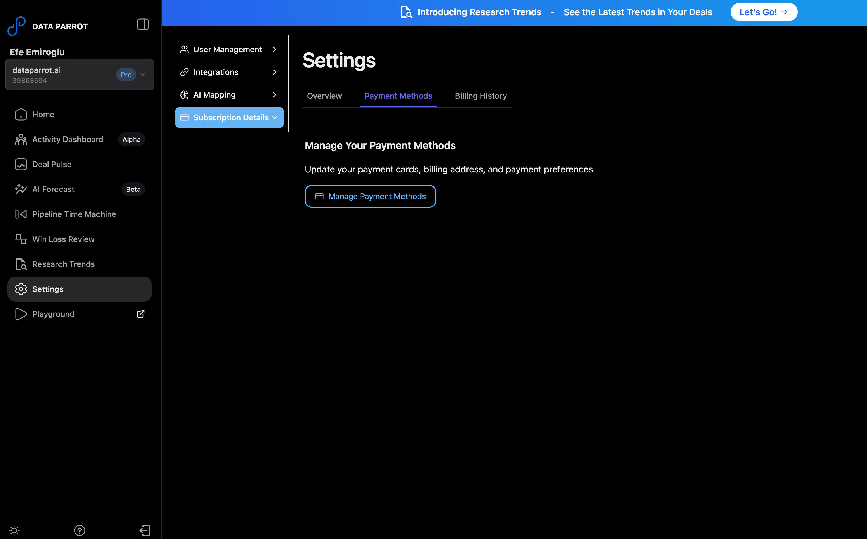
Task: Click card icon in Manage Payment Methods button
Action: pyautogui.click(x=319, y=196)
